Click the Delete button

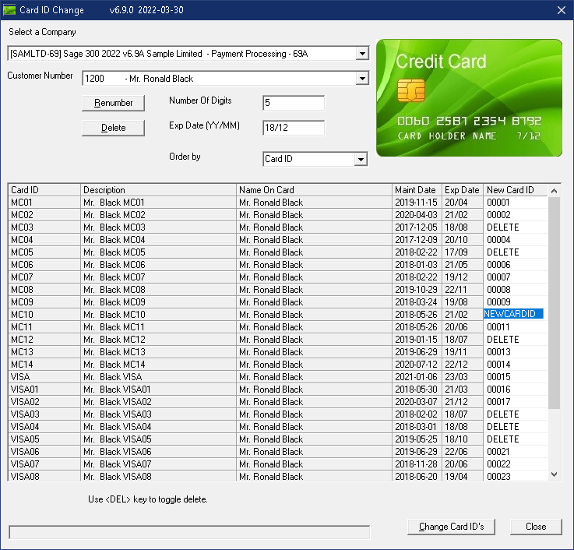[113, 128]
